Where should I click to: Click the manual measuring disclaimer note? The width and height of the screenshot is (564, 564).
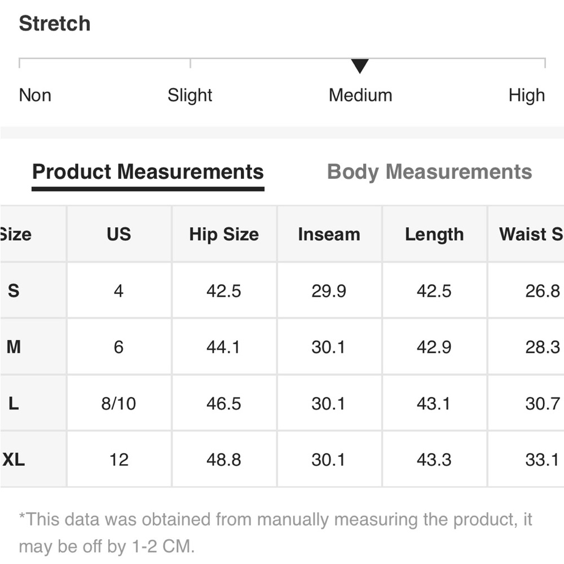pos(276,533)
